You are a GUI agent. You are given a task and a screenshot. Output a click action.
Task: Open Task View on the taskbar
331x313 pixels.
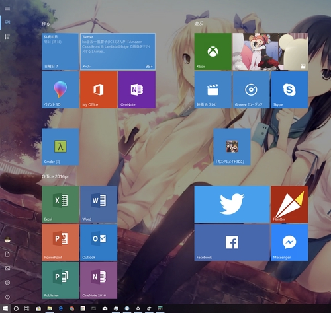pyautogui.click(x=26, y=308)
